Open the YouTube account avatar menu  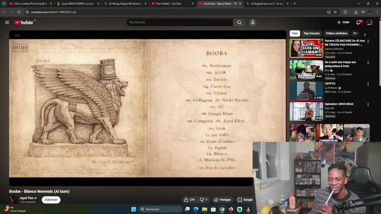point(370,22)
